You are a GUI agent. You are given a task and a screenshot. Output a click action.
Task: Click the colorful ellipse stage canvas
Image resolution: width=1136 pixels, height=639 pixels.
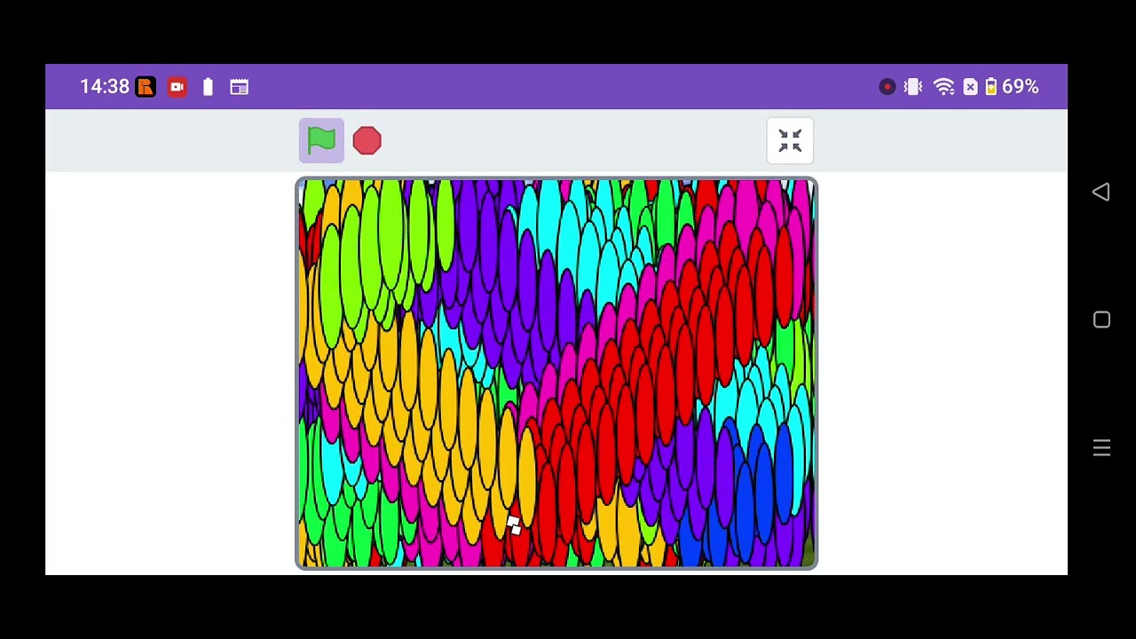pyautogui.click(x=556, y=374)
